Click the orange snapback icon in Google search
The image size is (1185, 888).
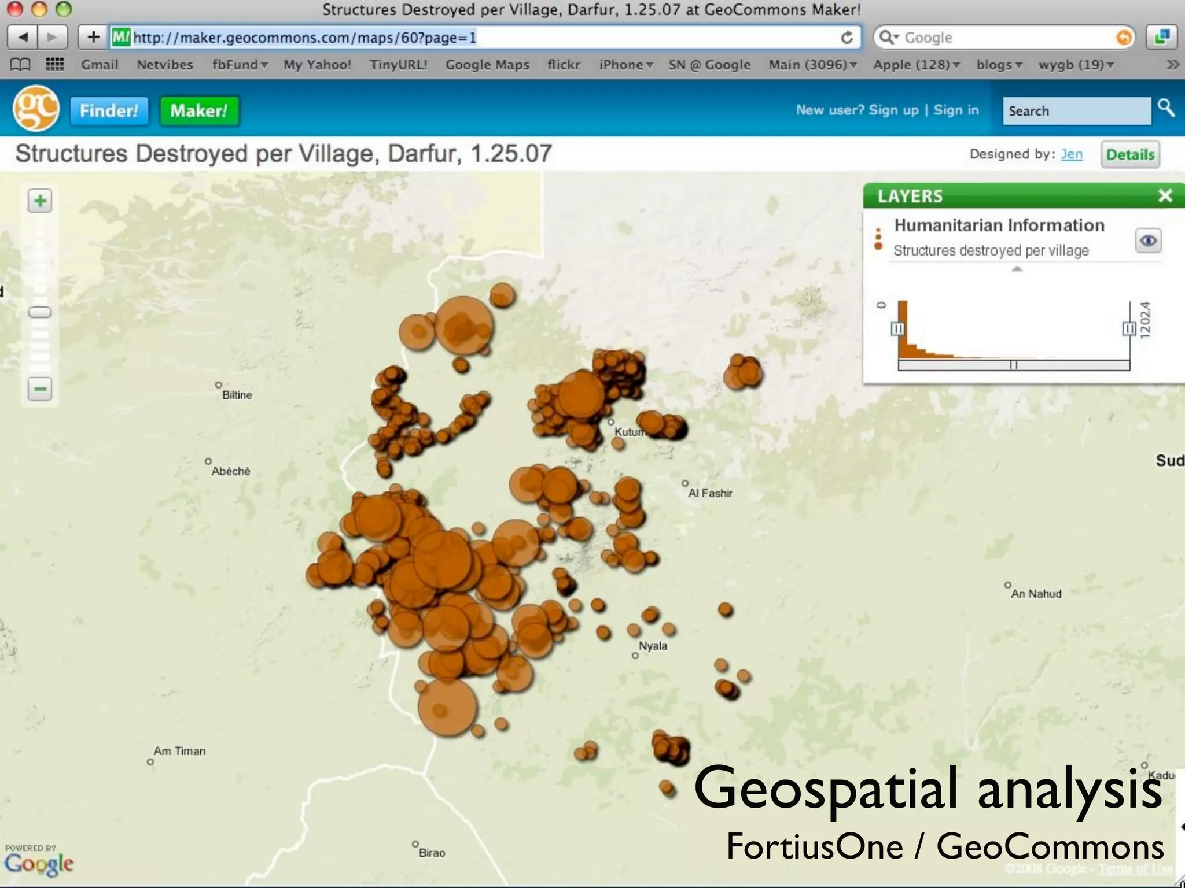[1124, 38]
